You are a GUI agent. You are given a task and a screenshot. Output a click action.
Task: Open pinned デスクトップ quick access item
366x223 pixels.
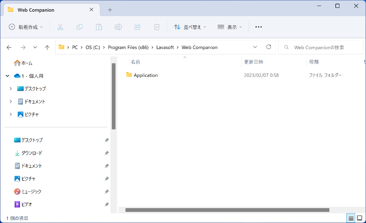(x=28, y=140)
